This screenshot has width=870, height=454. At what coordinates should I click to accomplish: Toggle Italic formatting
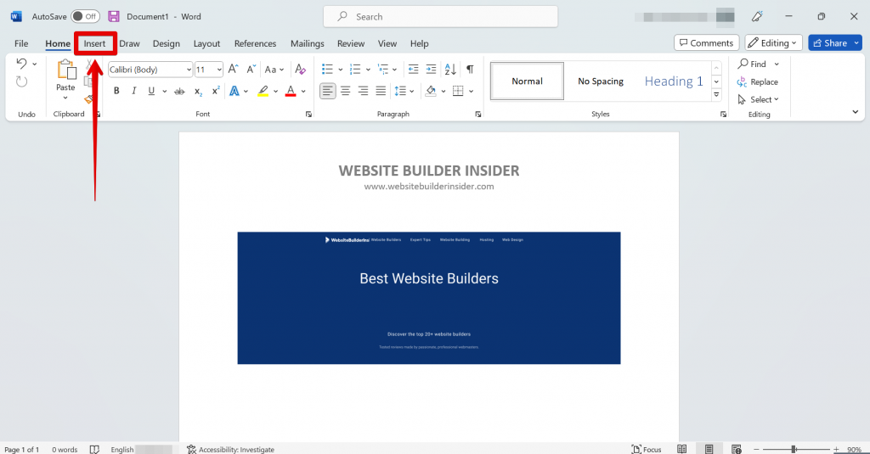133,91
